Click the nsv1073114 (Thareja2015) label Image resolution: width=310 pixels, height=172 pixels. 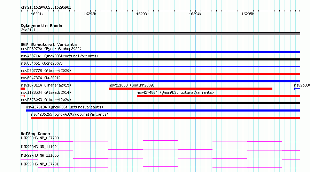pos(46,85)
